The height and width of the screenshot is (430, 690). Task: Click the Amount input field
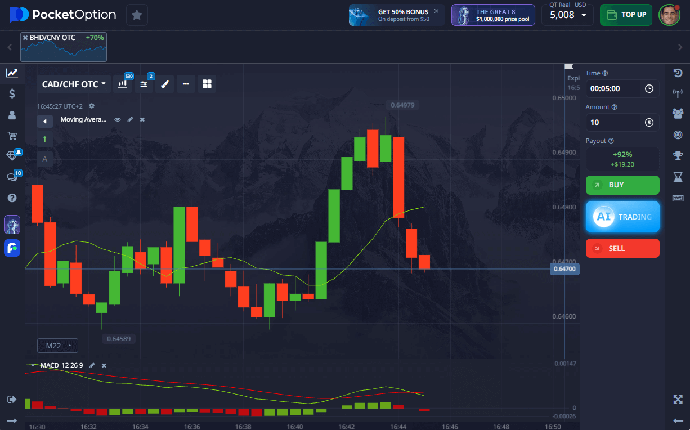(x=613, y=122)
